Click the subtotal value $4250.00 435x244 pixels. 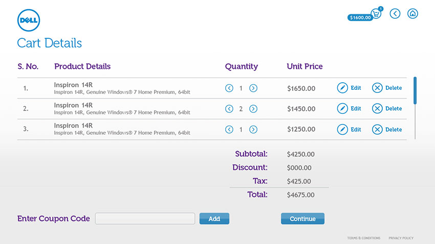pyautogui.click(x=301, y=154)
